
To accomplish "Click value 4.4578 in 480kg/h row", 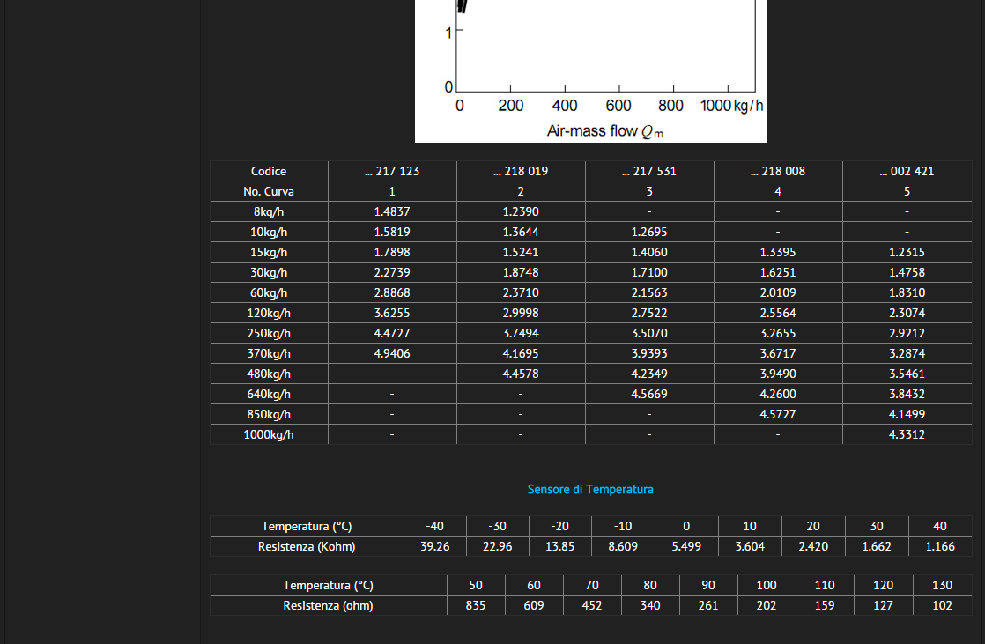I will tap(521, 374).
